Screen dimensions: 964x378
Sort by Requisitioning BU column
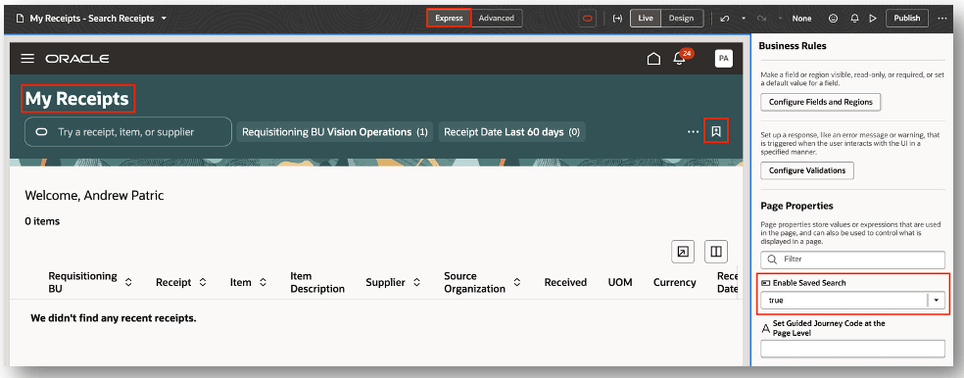tap(128, 282)
